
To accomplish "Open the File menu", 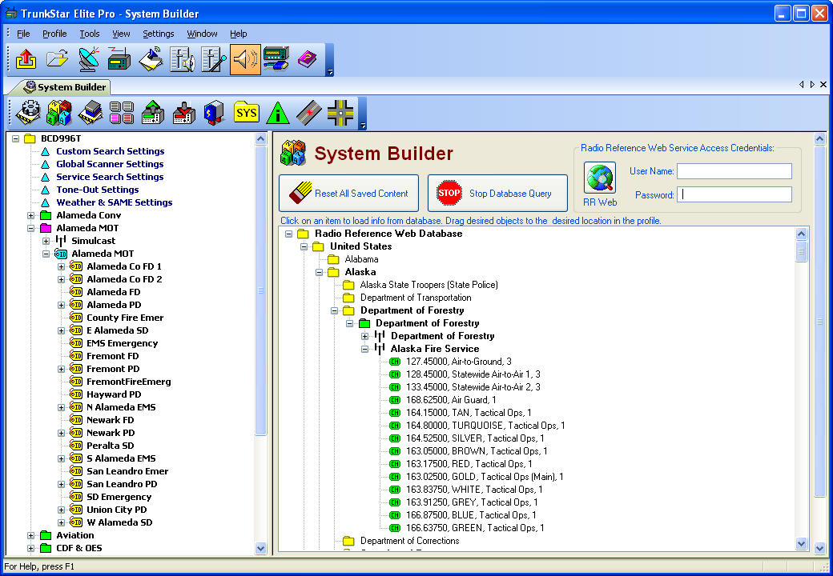I will pos(23,34).
